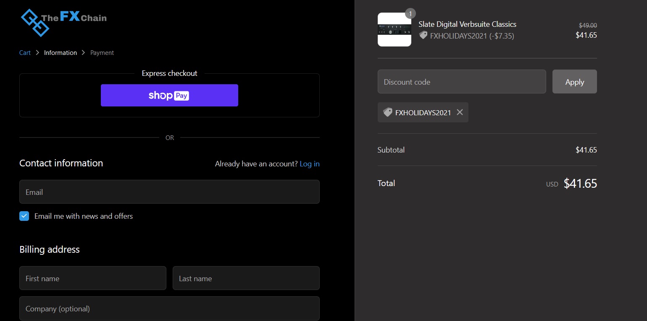Select the Payment breadcrumb step

coord(102,53)
